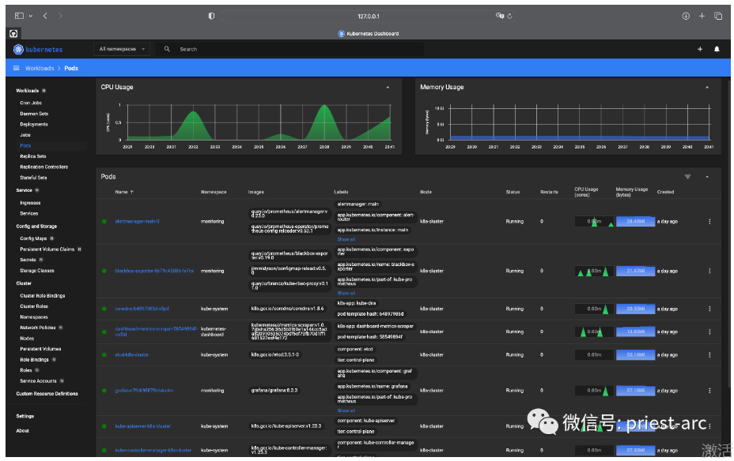Open the All namespaces dropdown
734x461 pixels.
pos(122,49)
